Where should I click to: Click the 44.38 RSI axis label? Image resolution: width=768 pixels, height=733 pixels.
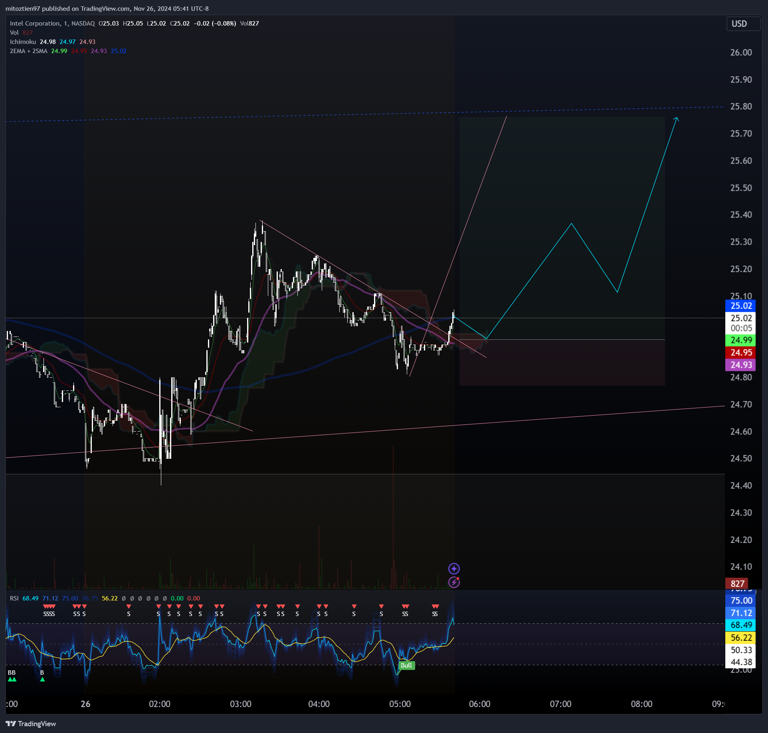740,662
